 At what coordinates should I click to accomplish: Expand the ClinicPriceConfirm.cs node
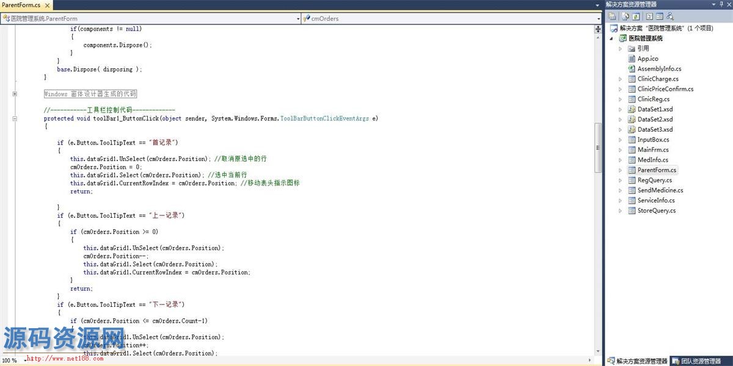[620, 89]
